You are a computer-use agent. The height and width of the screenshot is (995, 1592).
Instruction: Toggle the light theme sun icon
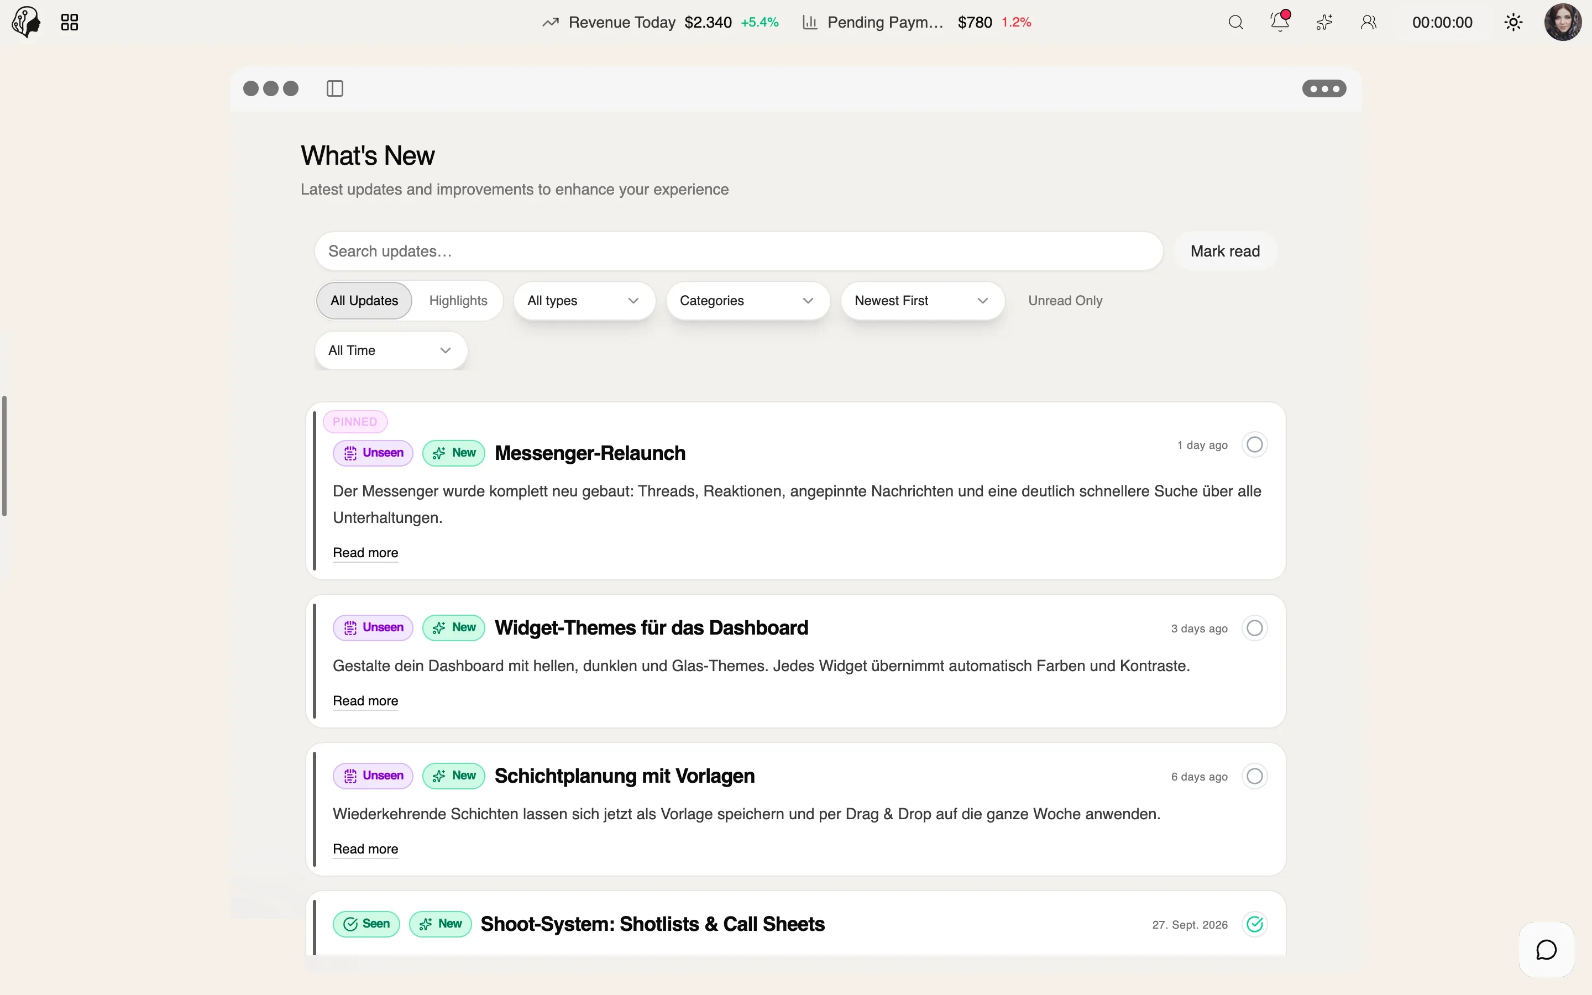coord(1514,22)
